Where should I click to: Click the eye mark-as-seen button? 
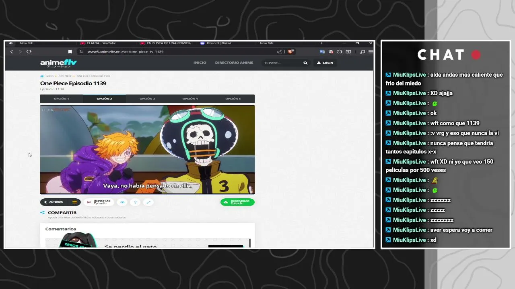pyautogui.click(x=122, y=202)
